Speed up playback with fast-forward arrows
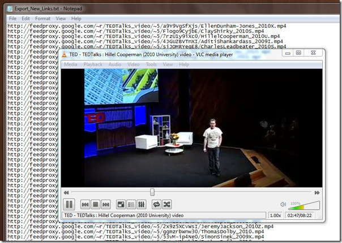The image size is (342, 243). (317, 193)
